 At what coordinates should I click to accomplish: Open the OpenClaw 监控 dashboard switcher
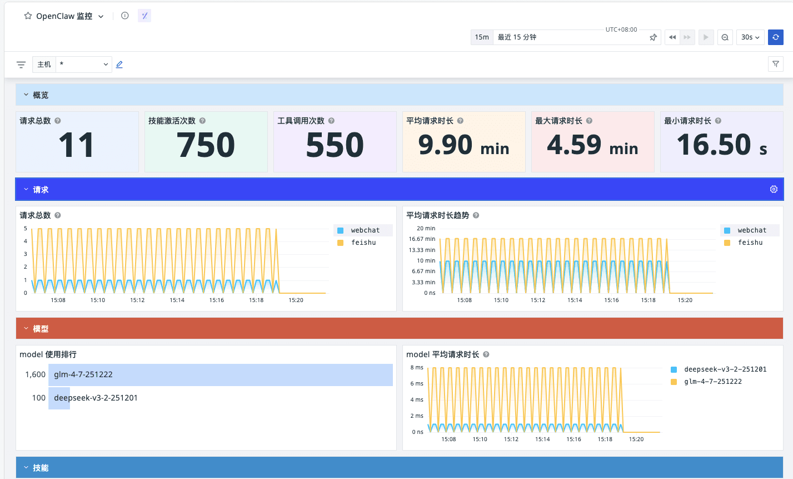101,17
